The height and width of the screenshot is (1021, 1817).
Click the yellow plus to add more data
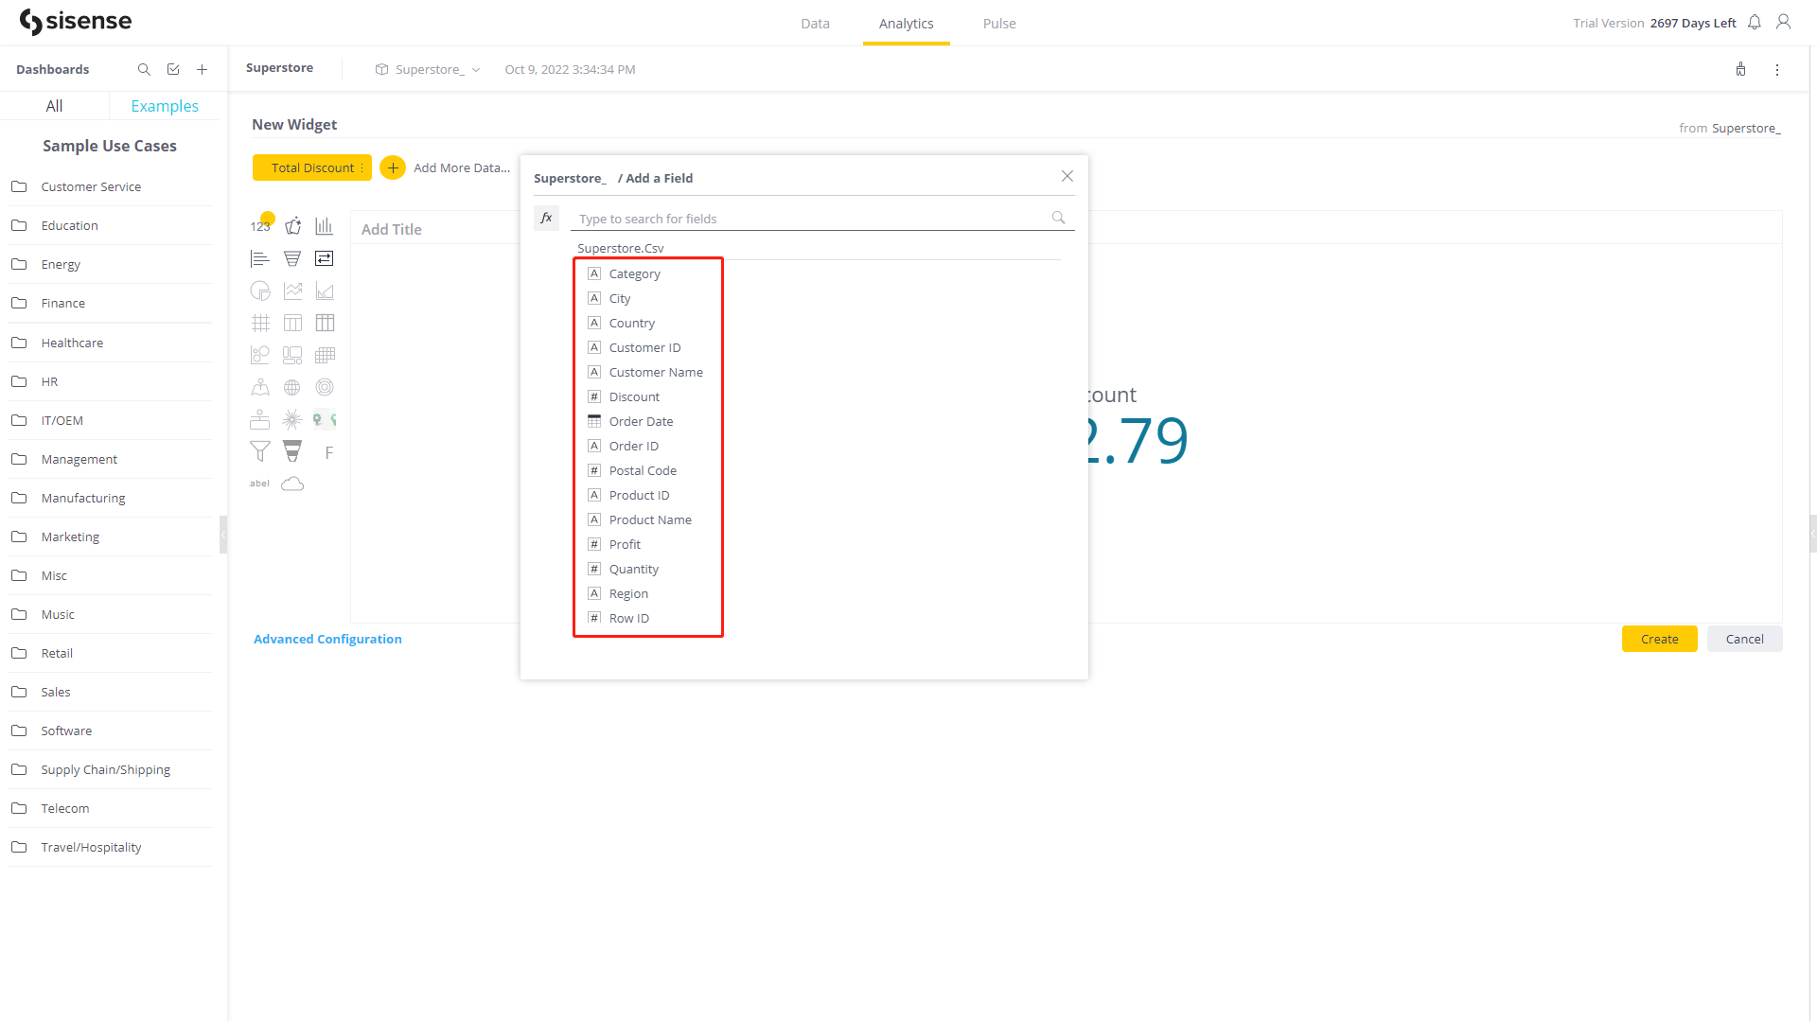[393, 167]
